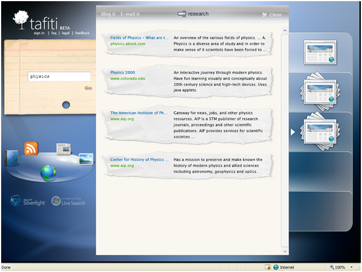The image size is (362, 272).
Task: Click the powered by Live Search logo
Action: pyautogui.click(x=68, y=201)
